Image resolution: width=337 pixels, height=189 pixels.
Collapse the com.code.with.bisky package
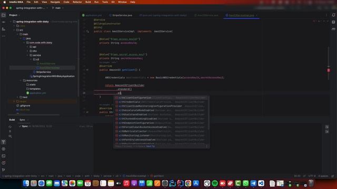pyautogui.click(x=24, y=43)
